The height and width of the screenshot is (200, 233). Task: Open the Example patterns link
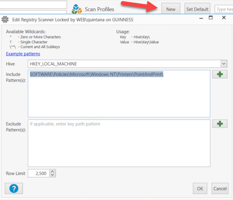[x=23, y=54]
